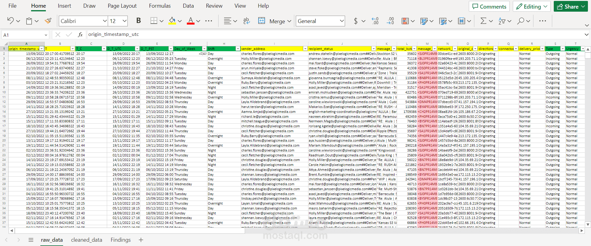Click the confirm checkmark in formula bar
Image resolution: width=591 pixels, height=246 pixels.
click(x=69, y=35)
